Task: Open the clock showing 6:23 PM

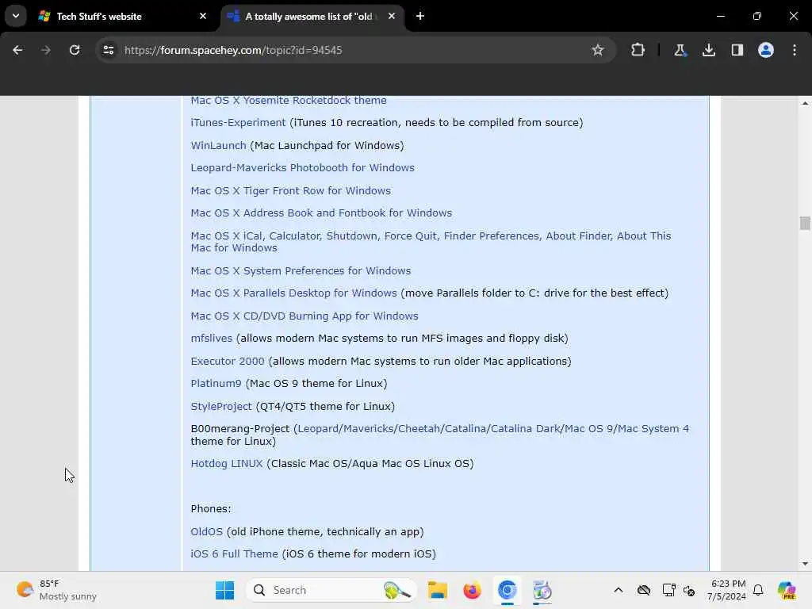Action: (x=726, y=590)
